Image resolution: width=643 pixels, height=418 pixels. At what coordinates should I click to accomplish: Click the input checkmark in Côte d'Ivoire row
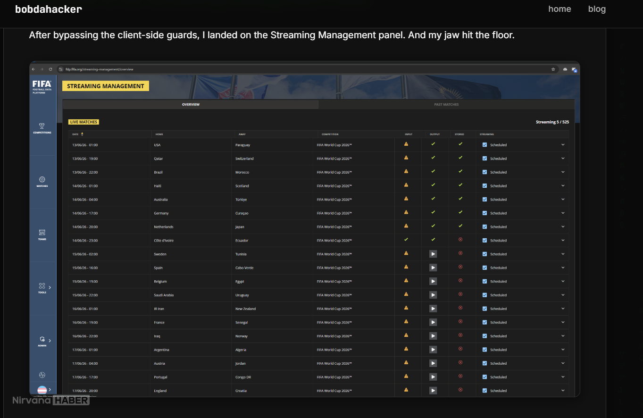coord(406,240)
